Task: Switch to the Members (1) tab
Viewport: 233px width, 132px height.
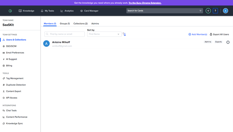Action: 50,24
